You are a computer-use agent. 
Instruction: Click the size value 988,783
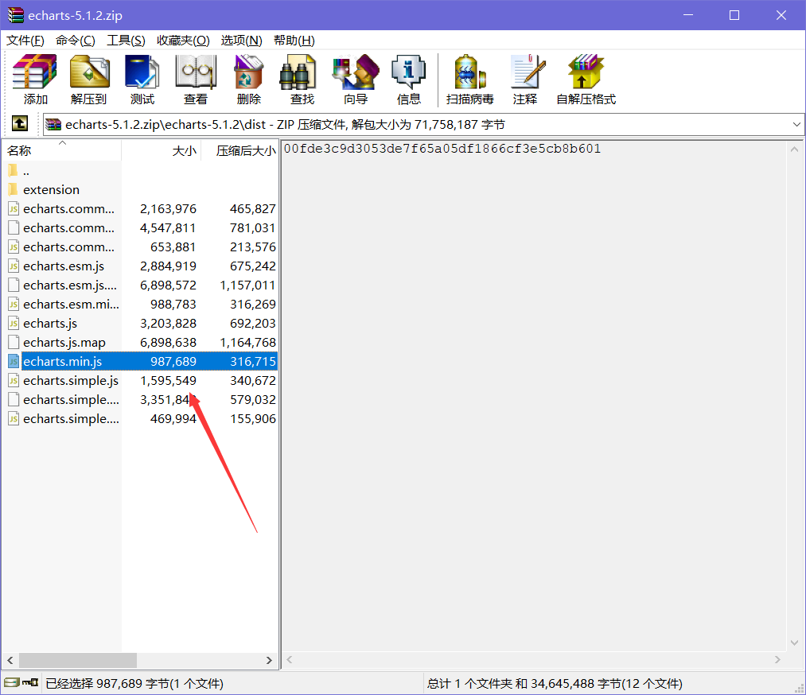[x=173, y=304]
